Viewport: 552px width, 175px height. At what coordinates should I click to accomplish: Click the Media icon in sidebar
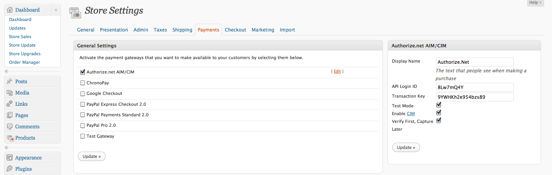pyautogui.click(x=10, y=93)
